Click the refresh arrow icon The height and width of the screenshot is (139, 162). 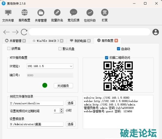[24, 32]
